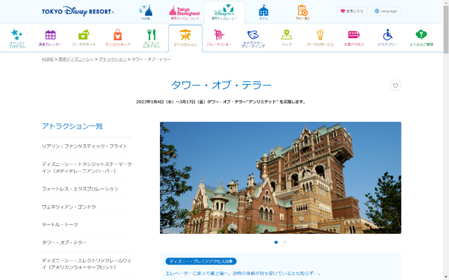
Task: Open 運営カレンダー calendar icon
Action: (51, 38)
